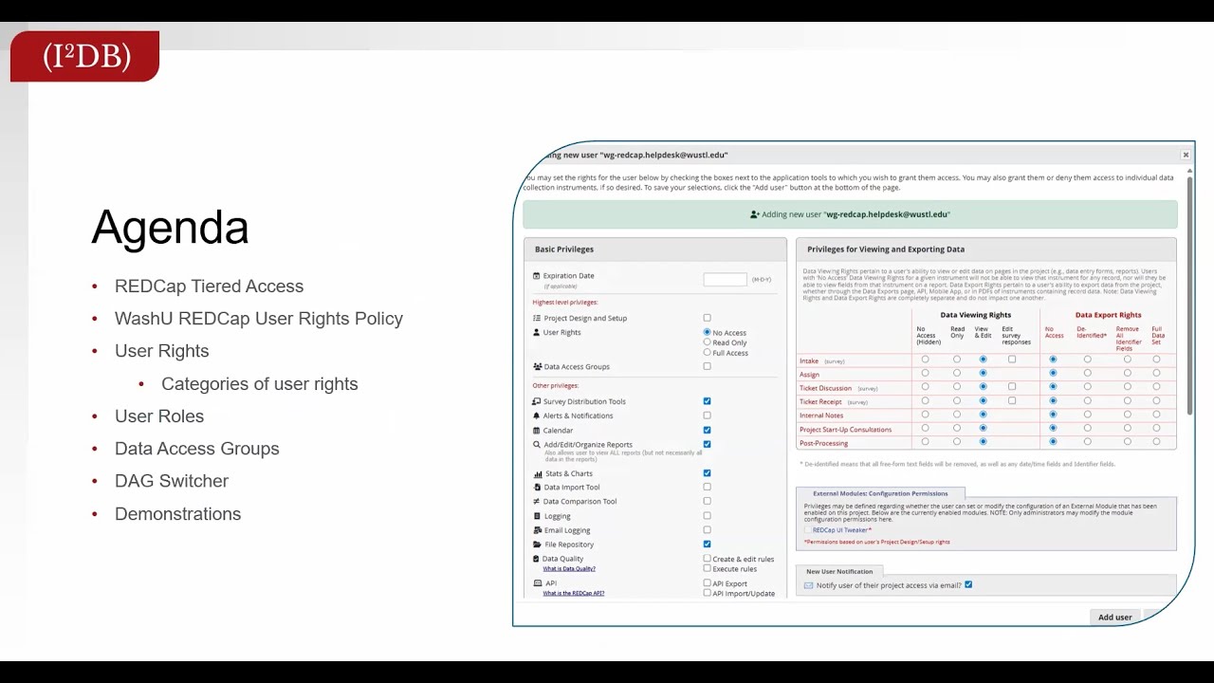Viewport: 1214px width, 683px height.
Task: Click the add-user icon in green banner
Action: (x=754, y=214)
